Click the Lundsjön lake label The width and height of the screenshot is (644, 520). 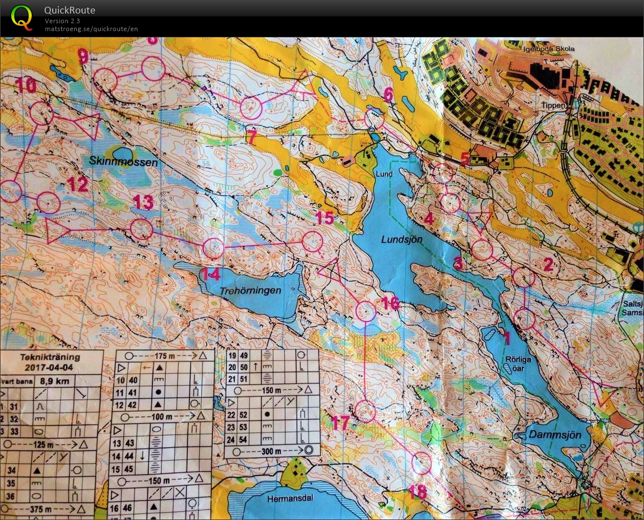tap(402, 239)
